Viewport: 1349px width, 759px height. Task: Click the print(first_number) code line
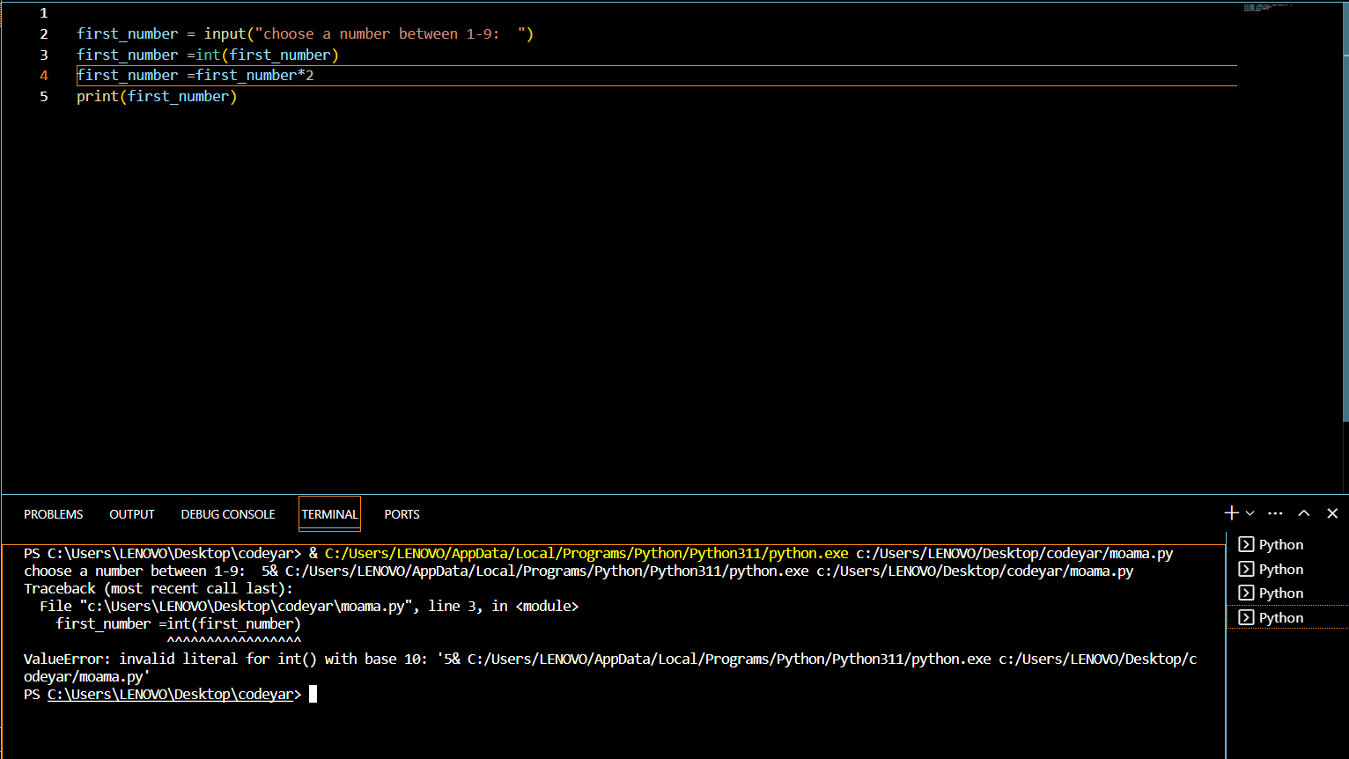pyautogui.click(x=157, y=96)
